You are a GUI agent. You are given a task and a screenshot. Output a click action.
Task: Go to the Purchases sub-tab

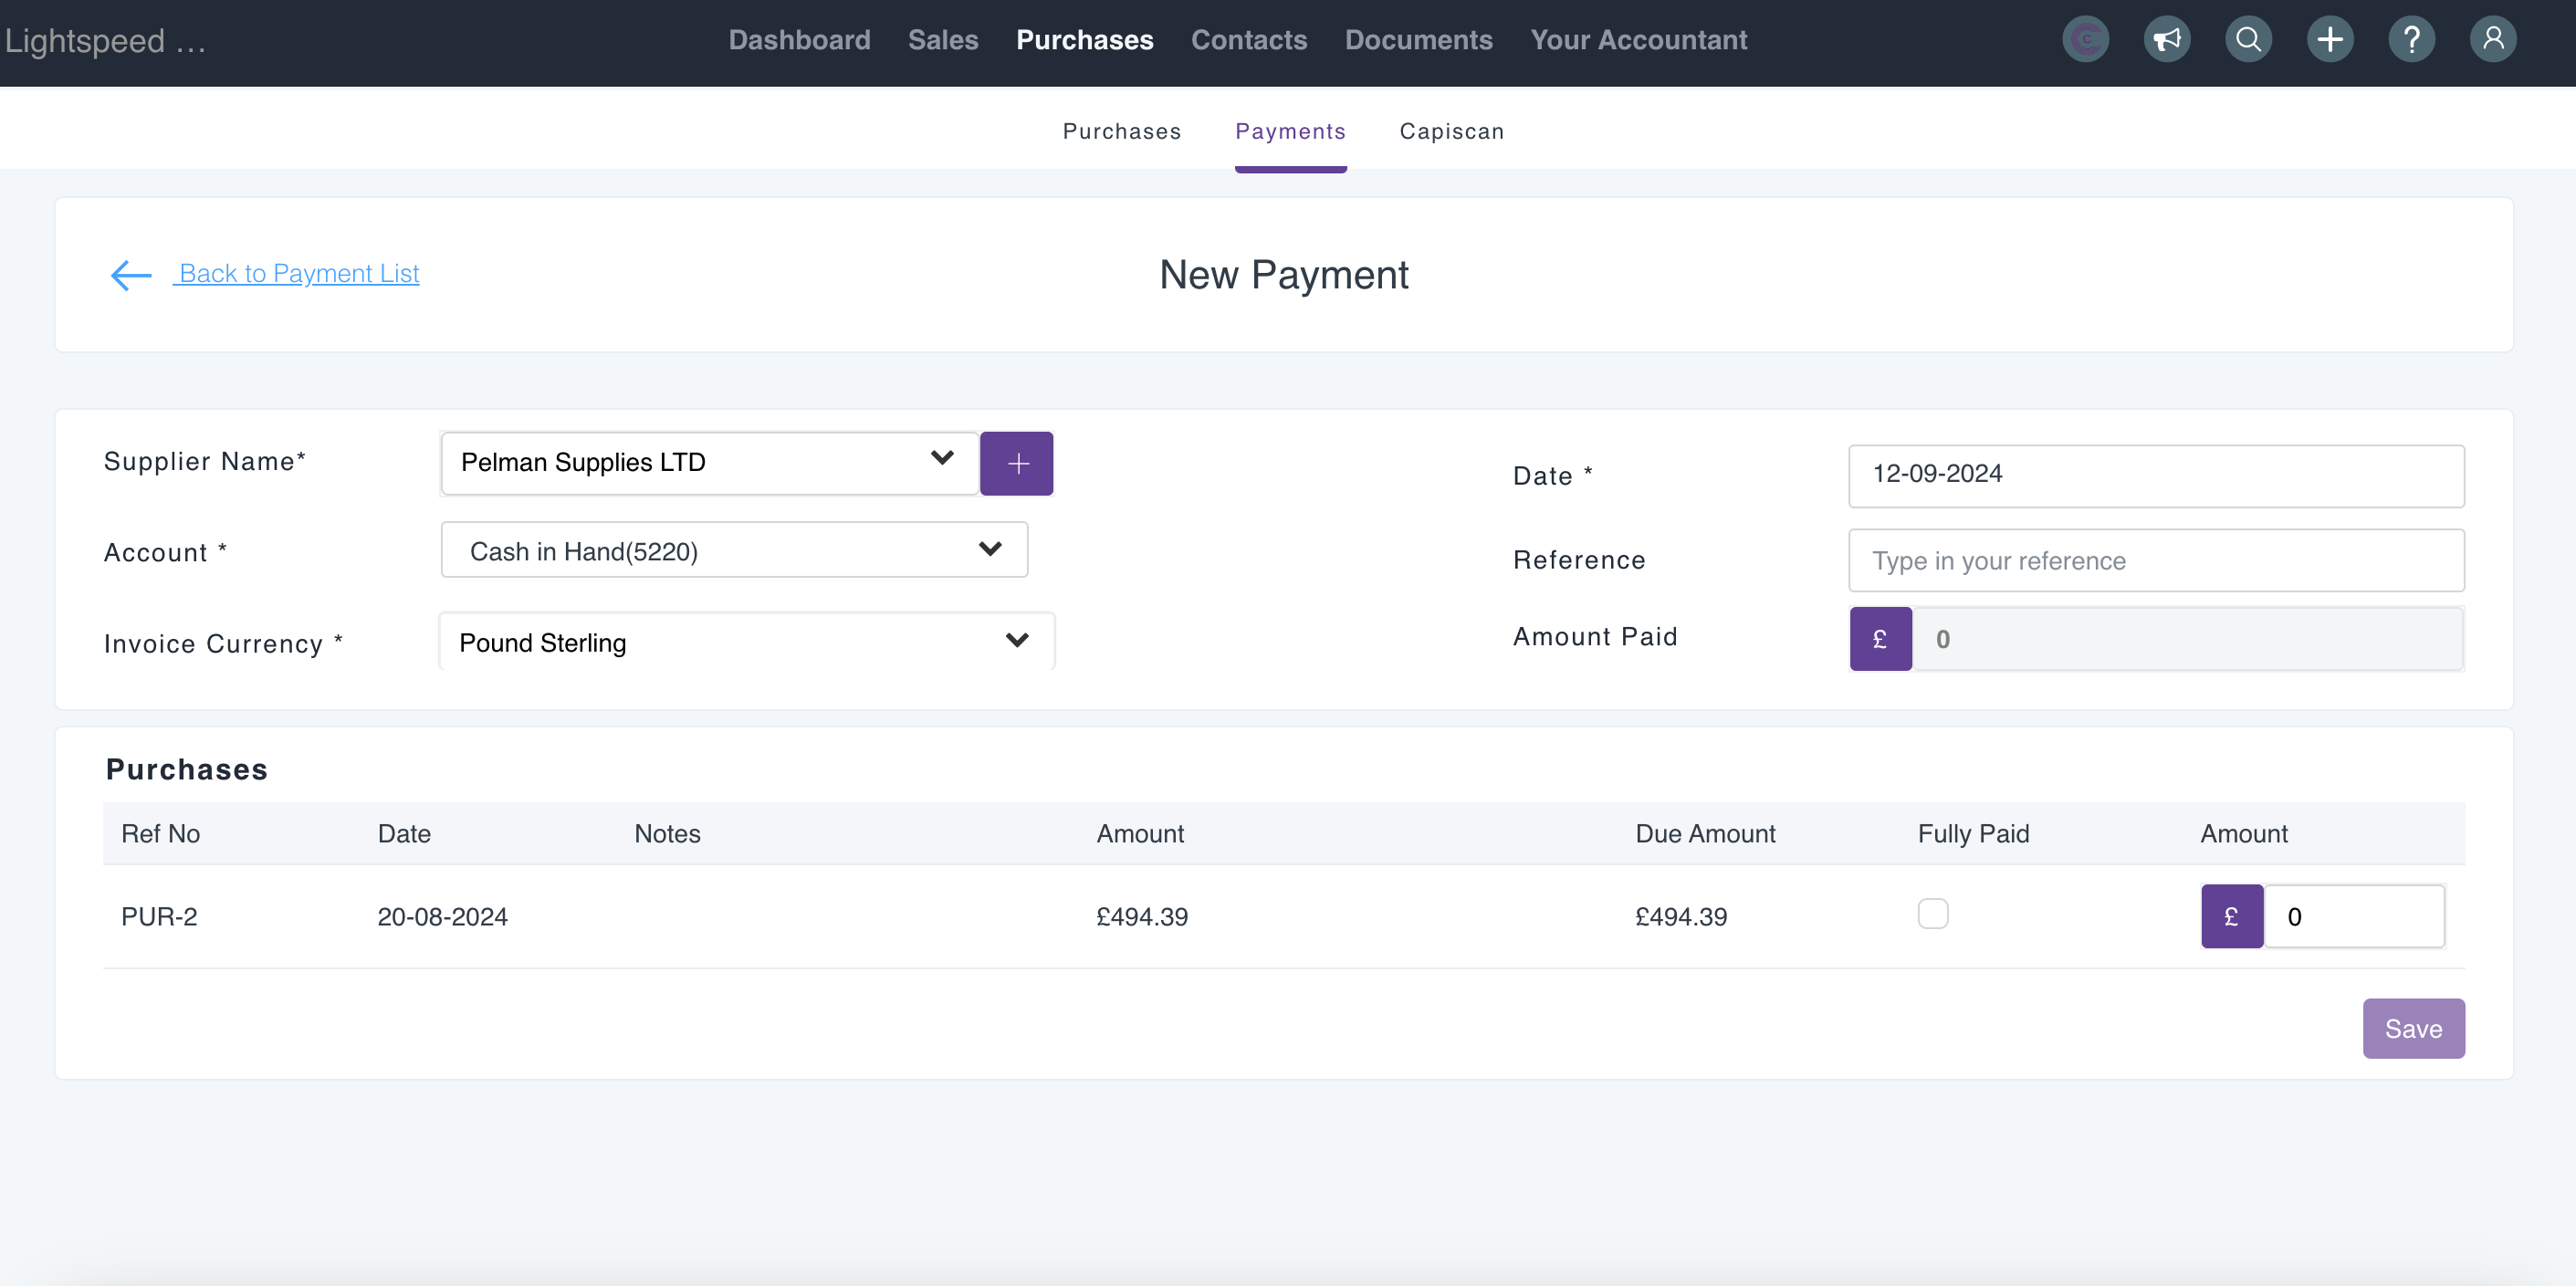coord(1121,131)
